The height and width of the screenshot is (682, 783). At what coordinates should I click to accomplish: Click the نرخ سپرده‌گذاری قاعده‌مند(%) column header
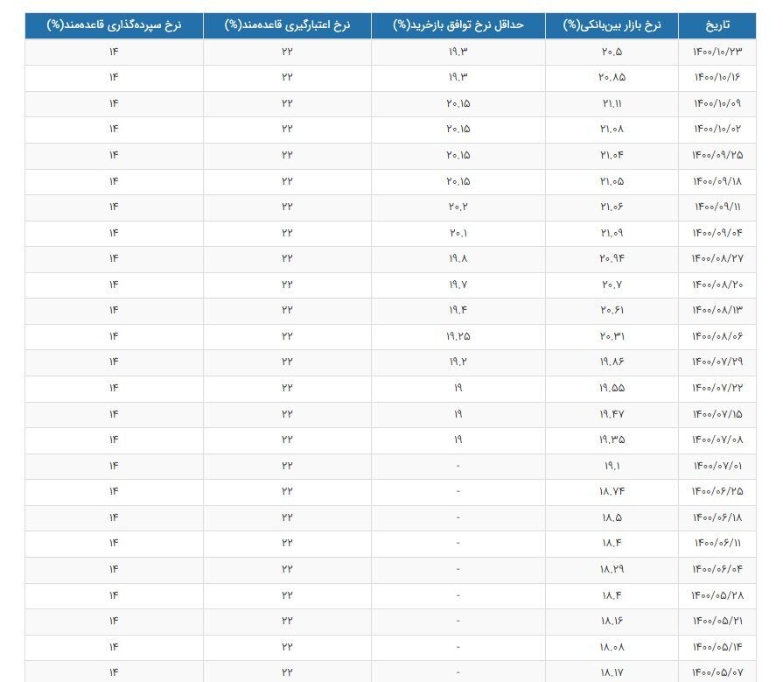tap(114, 25)
